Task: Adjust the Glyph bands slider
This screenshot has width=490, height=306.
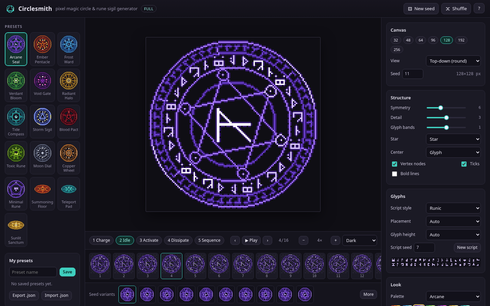Action: click(446, 128)
